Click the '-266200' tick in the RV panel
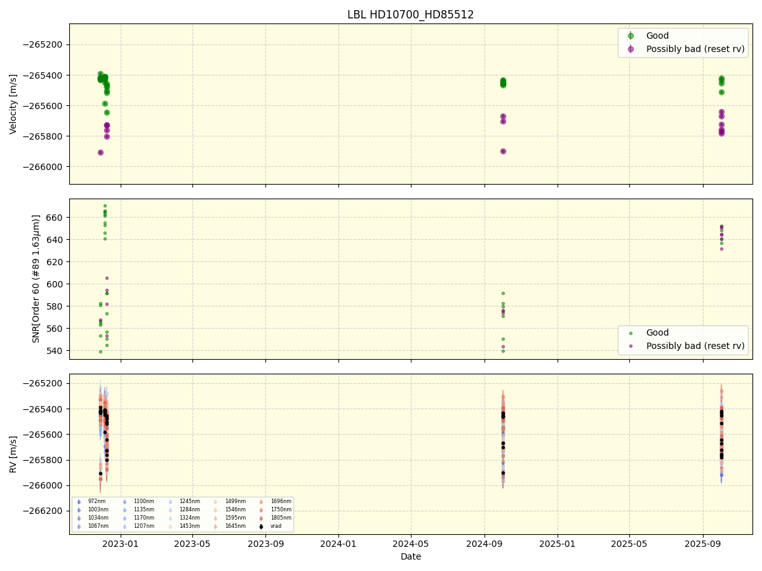This screenshot has height=571, width=762. click(x=44, y=511)
